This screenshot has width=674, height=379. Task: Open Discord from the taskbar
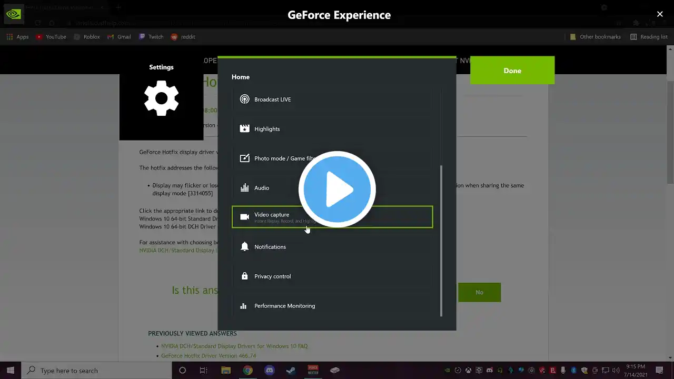tap(269, 371)
